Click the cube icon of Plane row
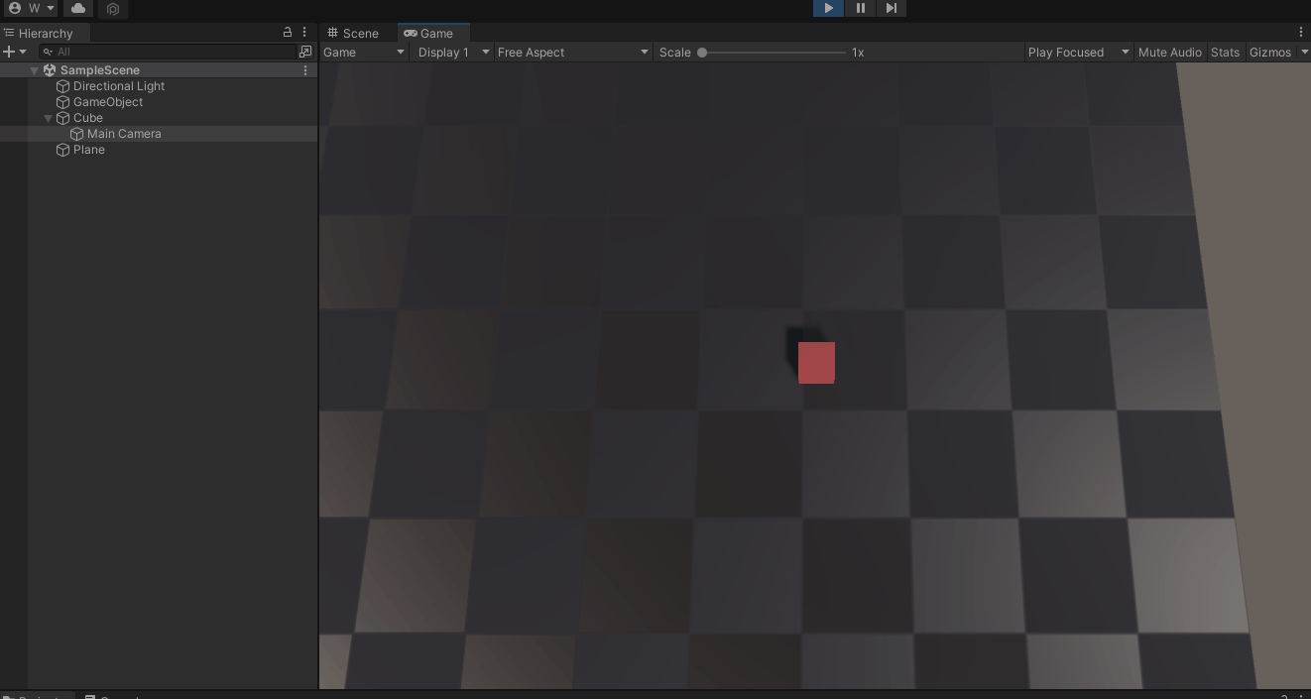The height and width of the screenshot is (699, 1311). coord(63,150)
